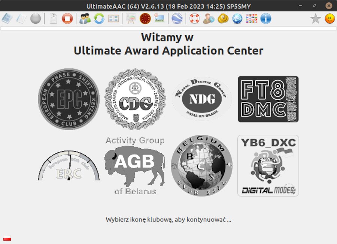The width and height of the screenshot is (337, 244).
Task: Click the greyed paper sheet toolbar icon
Action: (x=21, y=18)
